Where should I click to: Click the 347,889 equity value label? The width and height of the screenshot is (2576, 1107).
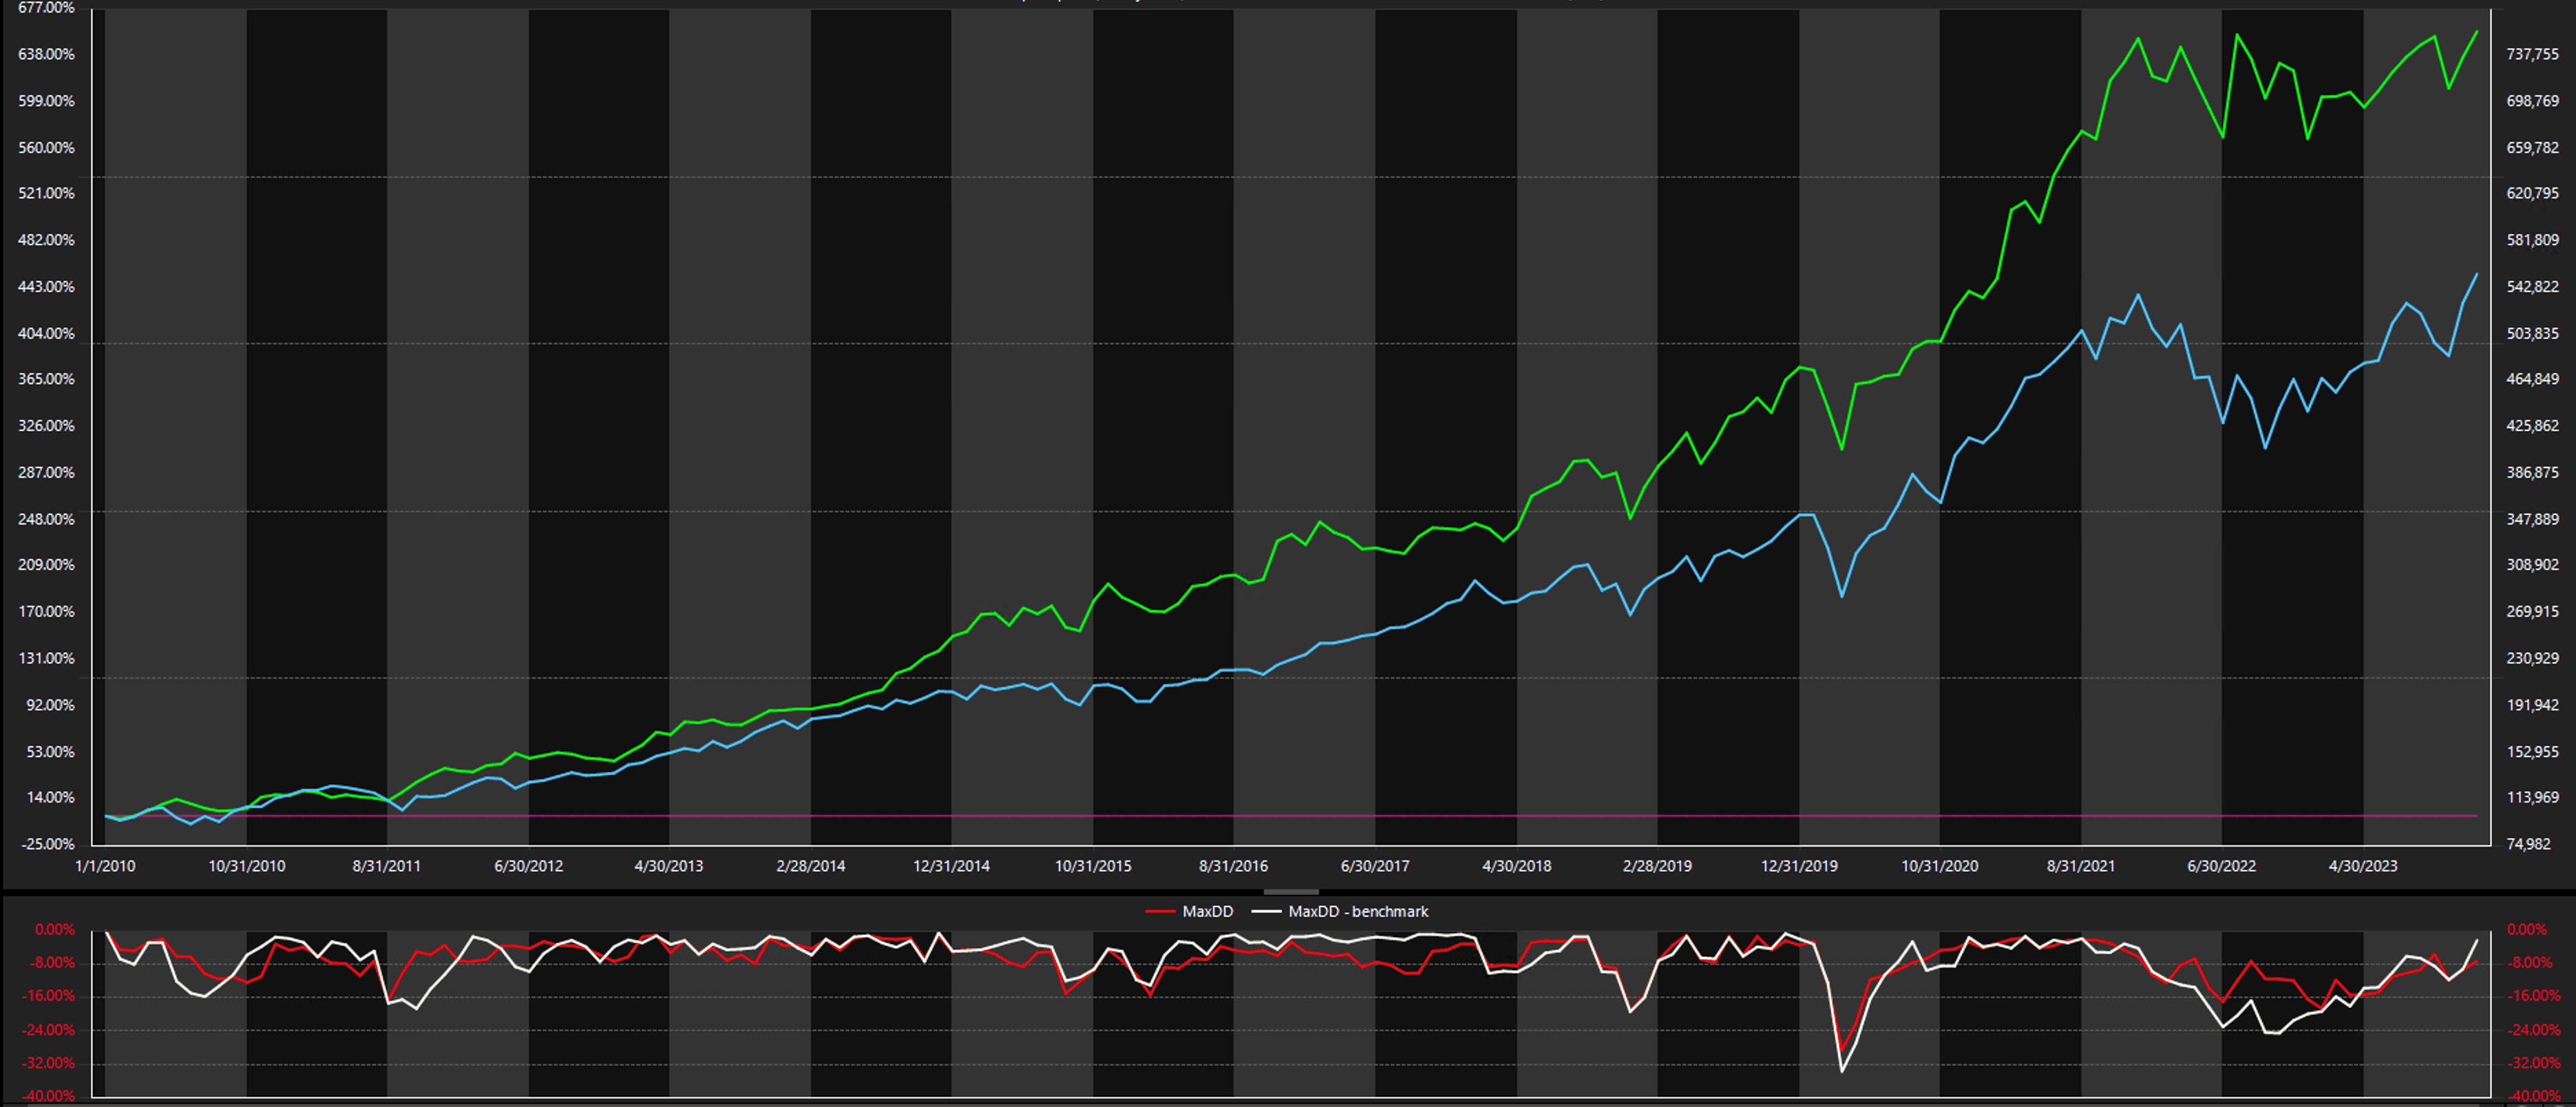2532,519
